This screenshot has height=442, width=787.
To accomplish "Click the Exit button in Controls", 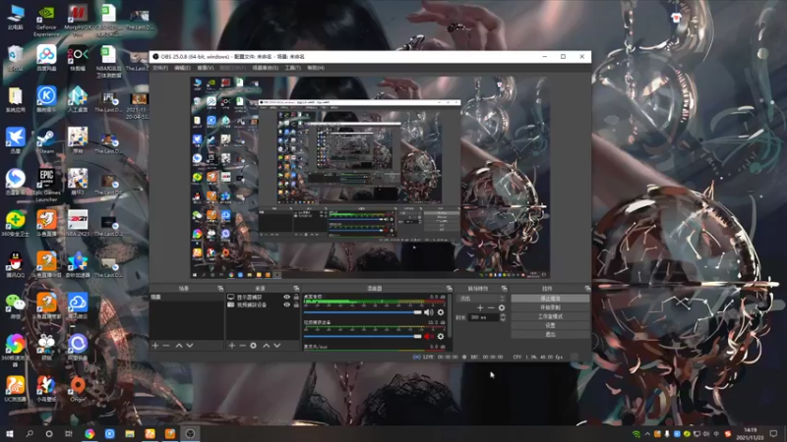I will (550, 334).
